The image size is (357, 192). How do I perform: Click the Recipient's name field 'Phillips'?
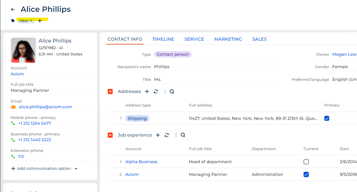pyautogui.click(x=216, y=67)
